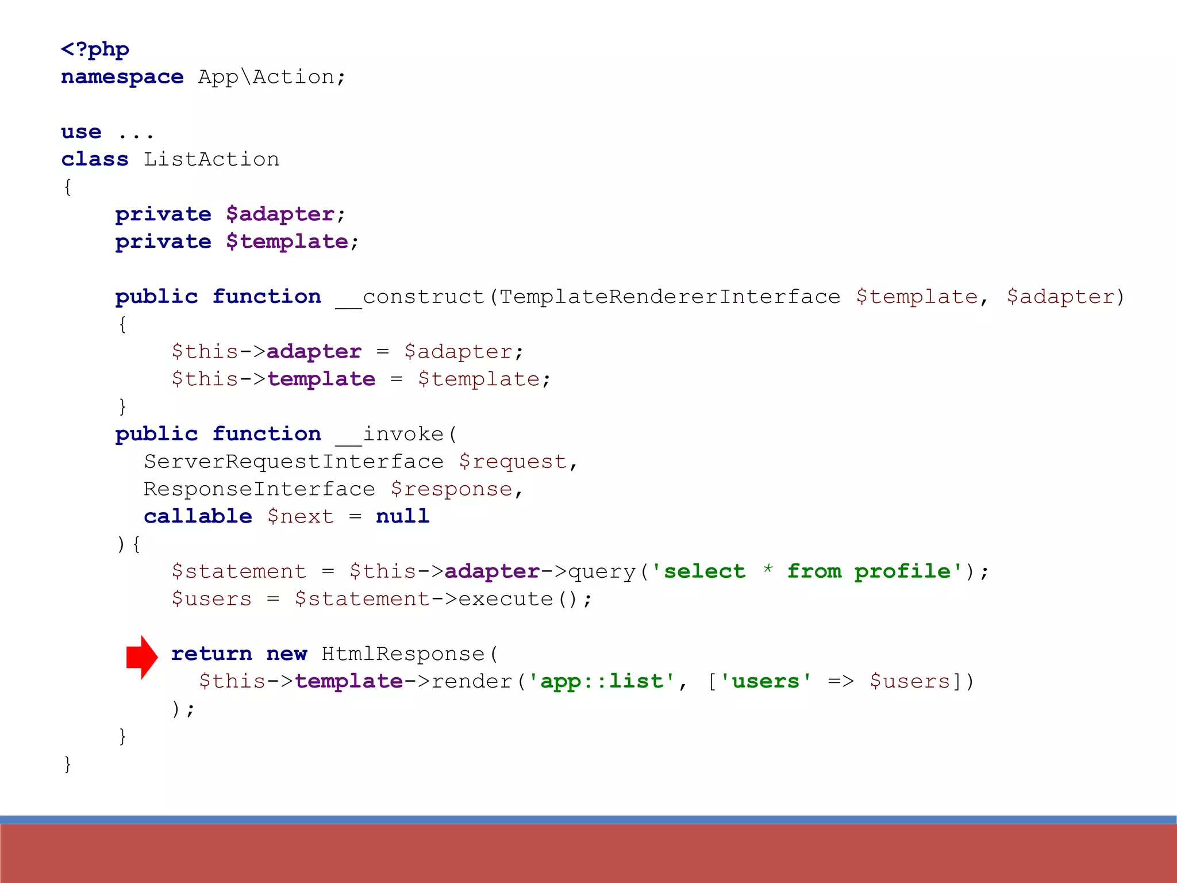Click the '<?php' opening tag

click(95, 49)
